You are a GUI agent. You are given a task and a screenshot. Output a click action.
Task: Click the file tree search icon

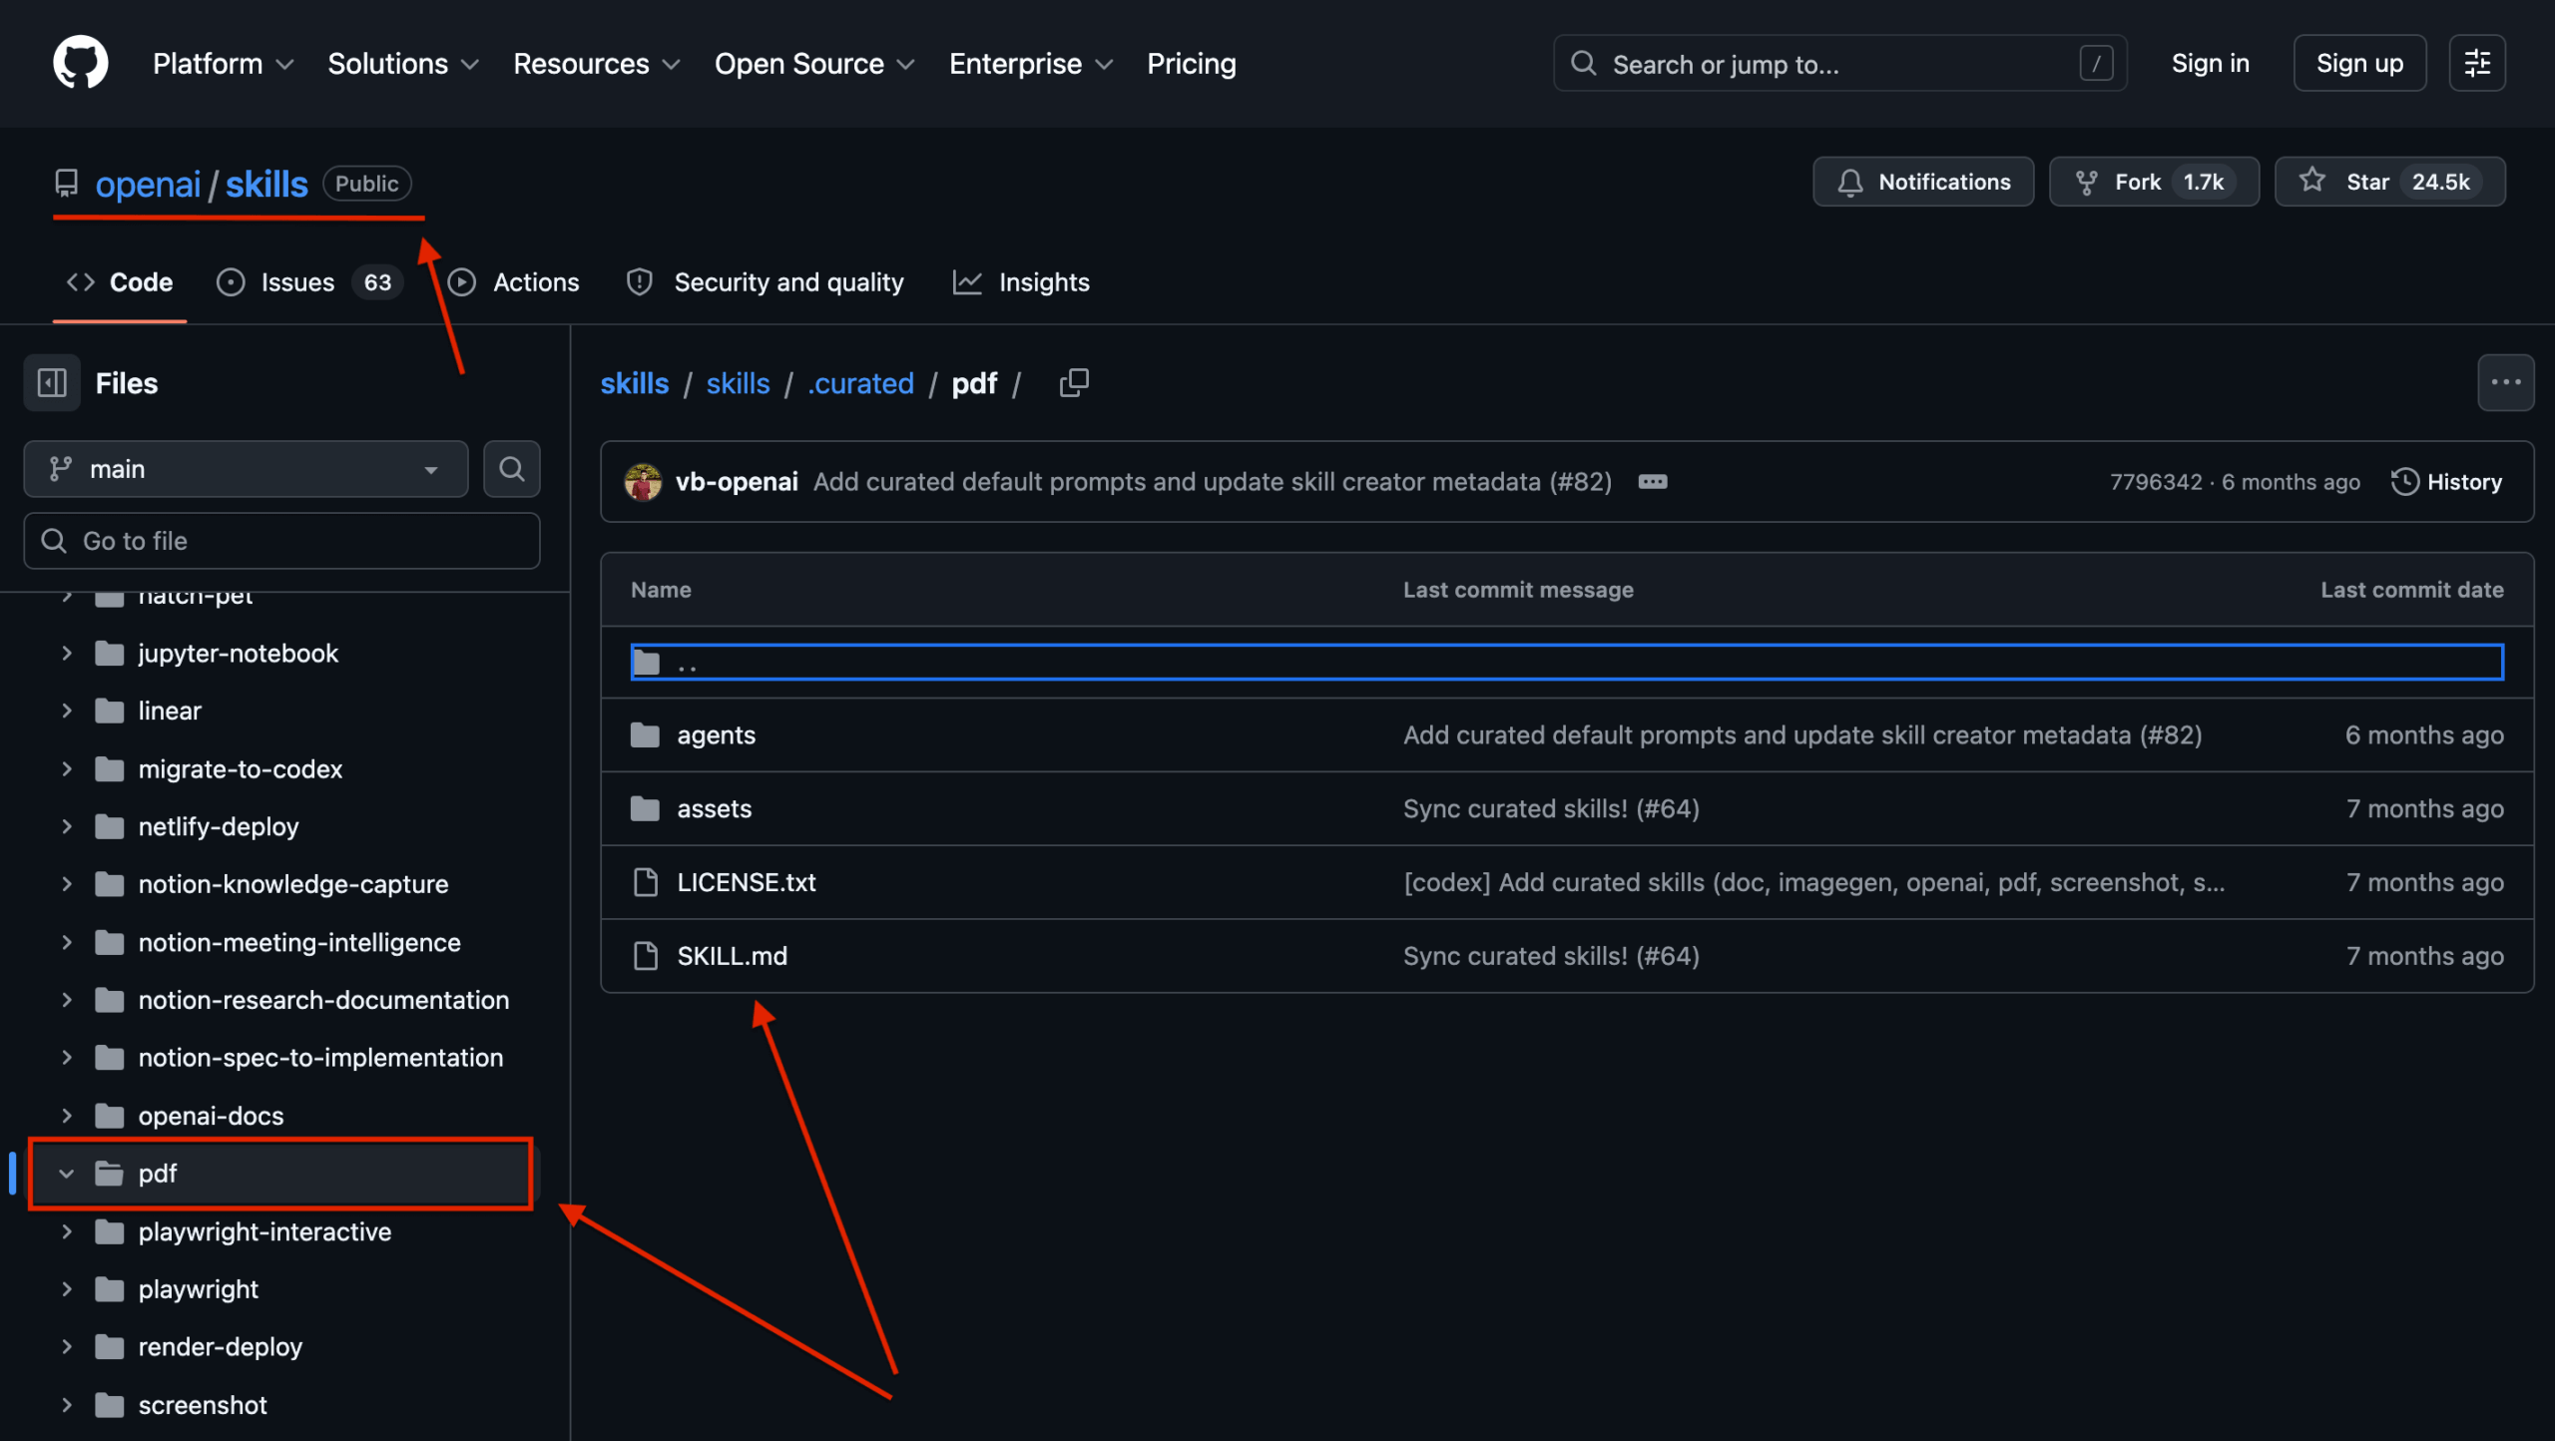(x=512, y=469)
